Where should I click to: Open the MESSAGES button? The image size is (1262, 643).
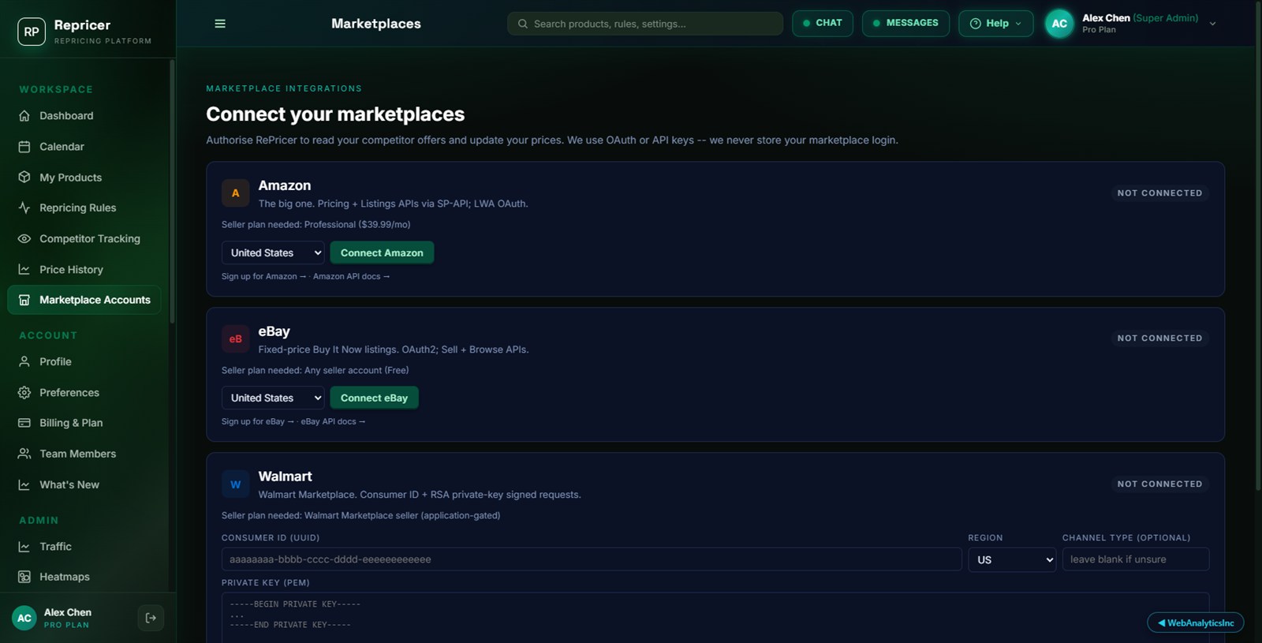point(905,23)
